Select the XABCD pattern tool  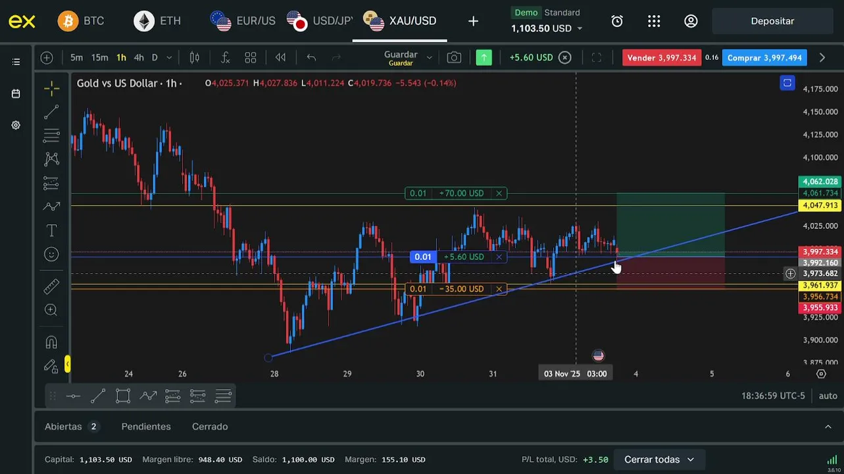click(51, 159)
